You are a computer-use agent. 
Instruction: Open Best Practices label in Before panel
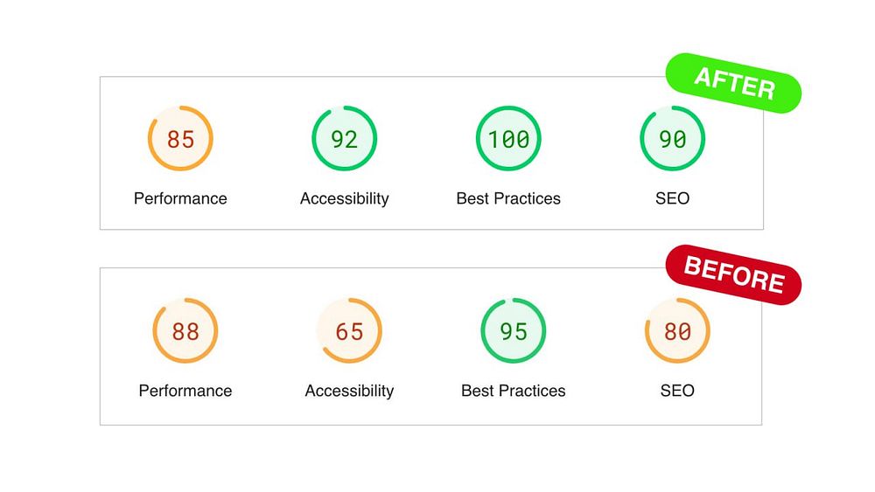514,391
